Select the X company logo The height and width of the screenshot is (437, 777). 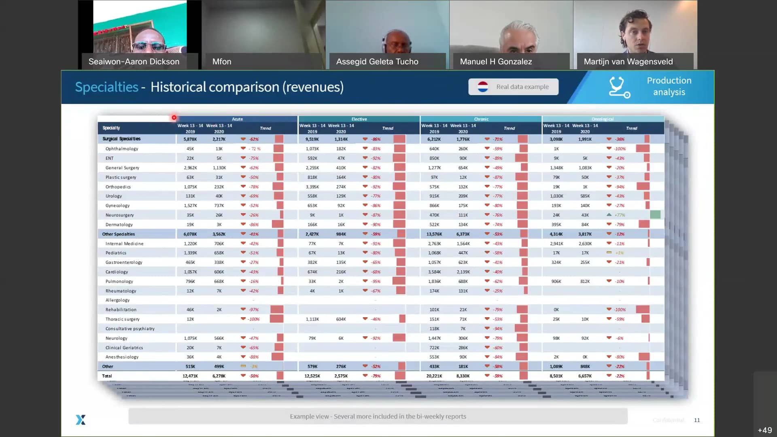pos(81,420)
